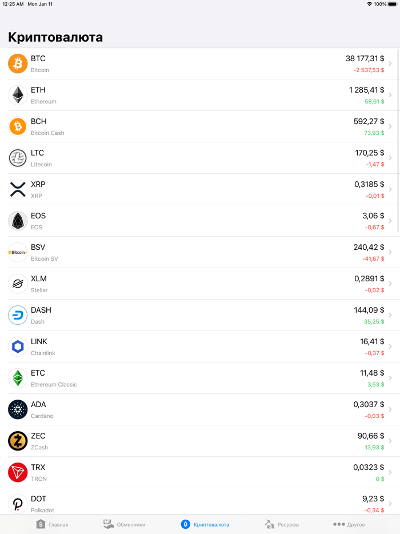Expand the BSV row chevron arrow
Viewport: 400px width, 534px height.
point(390,252)
